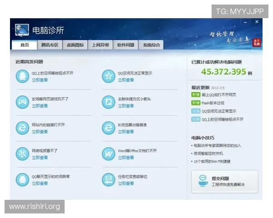The image size is (273, 218).
Task: Click badge beside QQ上的空间等按钮点不开 in 最近更新
Action: point(196,119)
